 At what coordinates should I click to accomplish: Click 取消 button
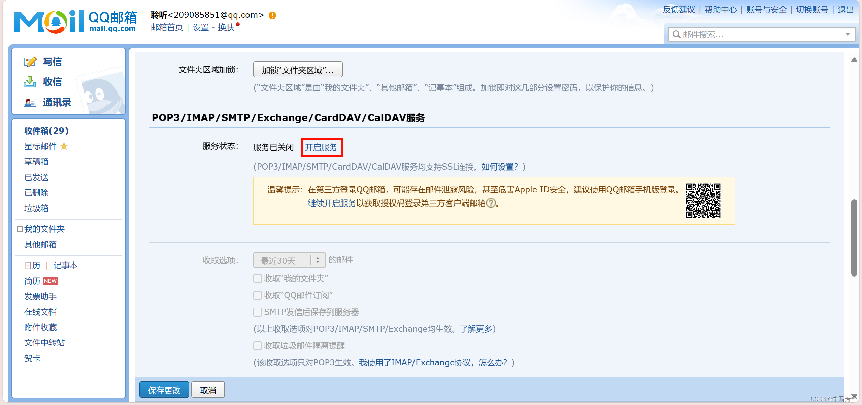[208, 390]
